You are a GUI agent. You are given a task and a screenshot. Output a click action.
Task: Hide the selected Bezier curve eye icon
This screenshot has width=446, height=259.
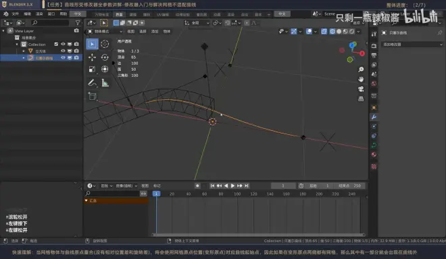(x=63, y=57)
